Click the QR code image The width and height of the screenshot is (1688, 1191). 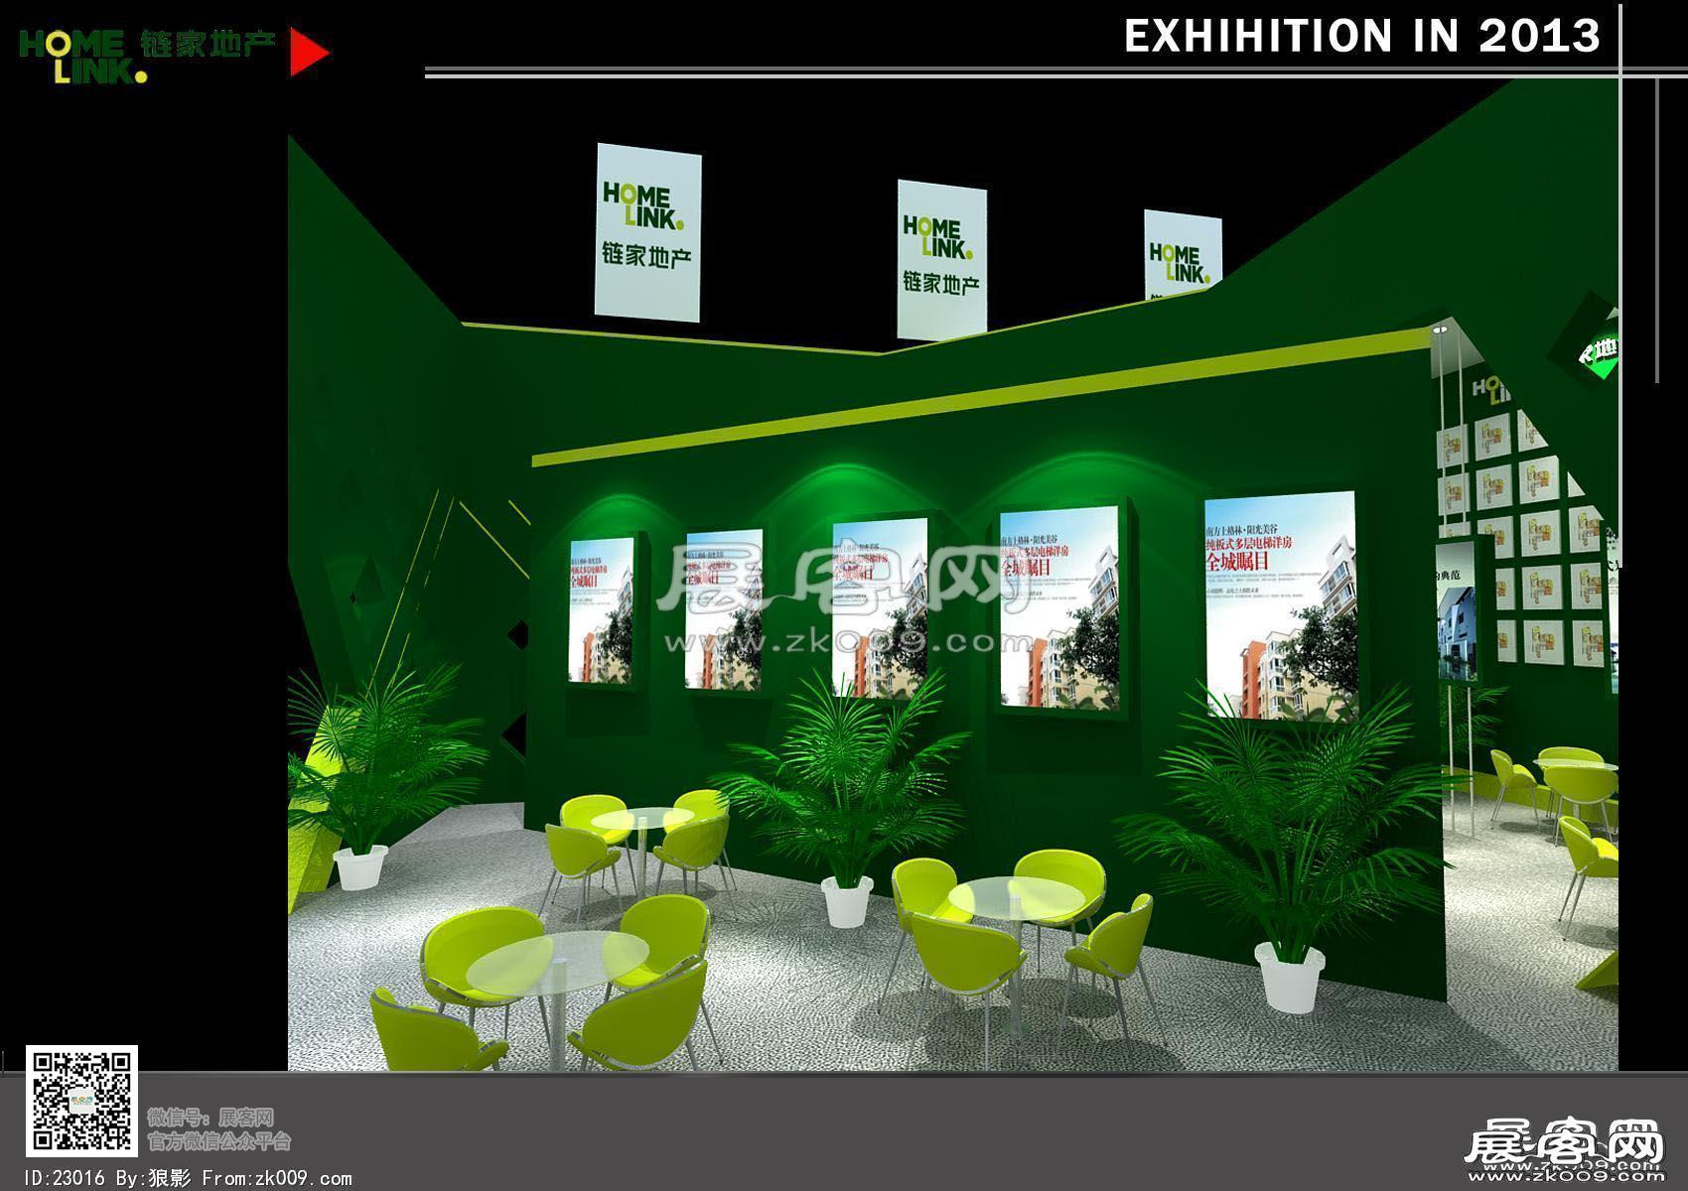click(x=81, y=1101)
